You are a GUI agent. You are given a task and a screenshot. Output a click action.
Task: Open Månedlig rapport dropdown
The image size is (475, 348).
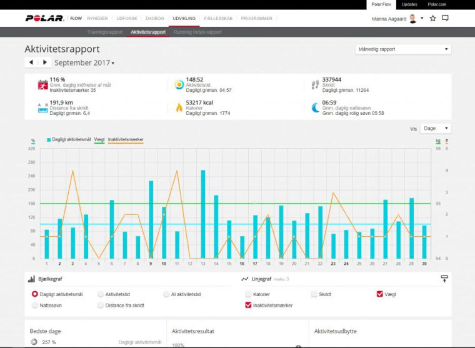[403, 49]
